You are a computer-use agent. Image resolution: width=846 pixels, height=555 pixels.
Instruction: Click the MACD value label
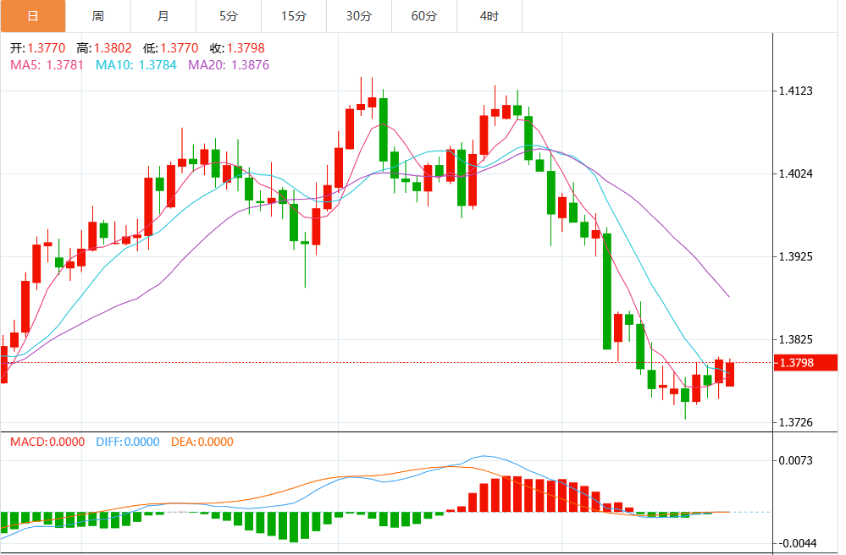point(47,442)
